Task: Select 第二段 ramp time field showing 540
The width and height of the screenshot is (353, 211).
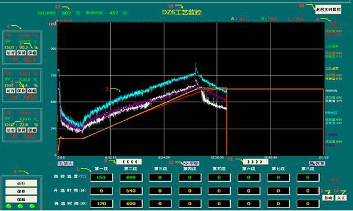Action: (x=131, y=190)
